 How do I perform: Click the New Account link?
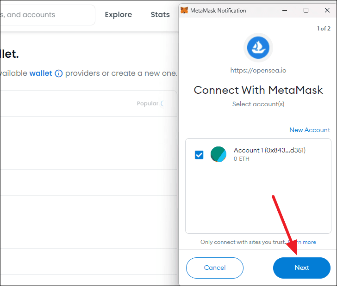tap(310, 130)
